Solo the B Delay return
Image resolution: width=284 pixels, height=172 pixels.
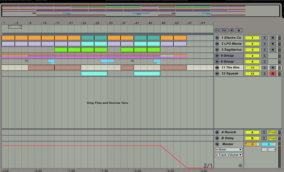pos(264,138)
